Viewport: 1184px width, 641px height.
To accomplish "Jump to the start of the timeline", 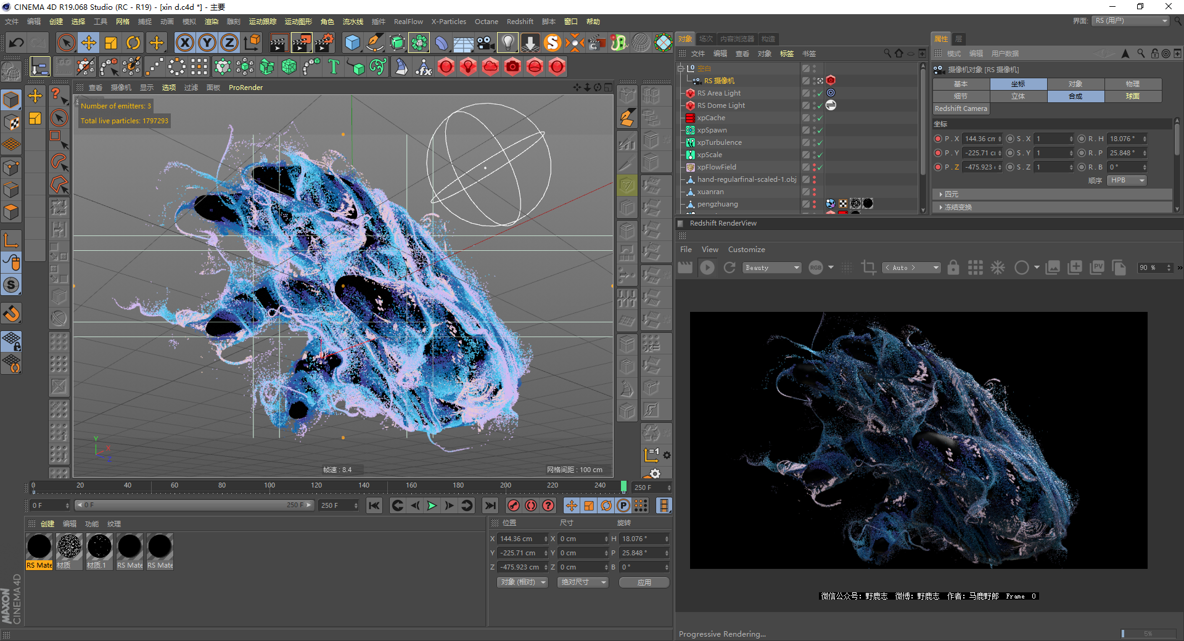I will point(374,506).
